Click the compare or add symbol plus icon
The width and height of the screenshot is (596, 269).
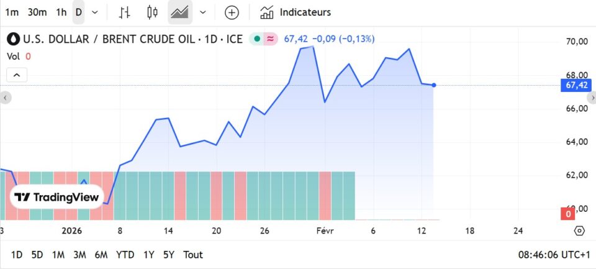[x=232, y=12]
